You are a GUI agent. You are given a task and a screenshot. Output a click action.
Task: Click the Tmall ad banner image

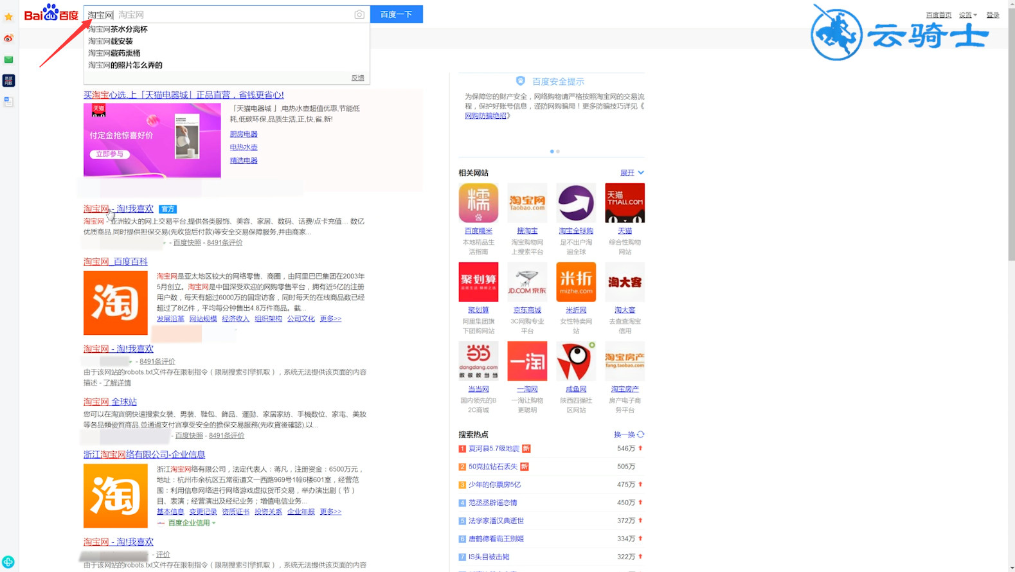pyautogui.click(x=152, y=140)
